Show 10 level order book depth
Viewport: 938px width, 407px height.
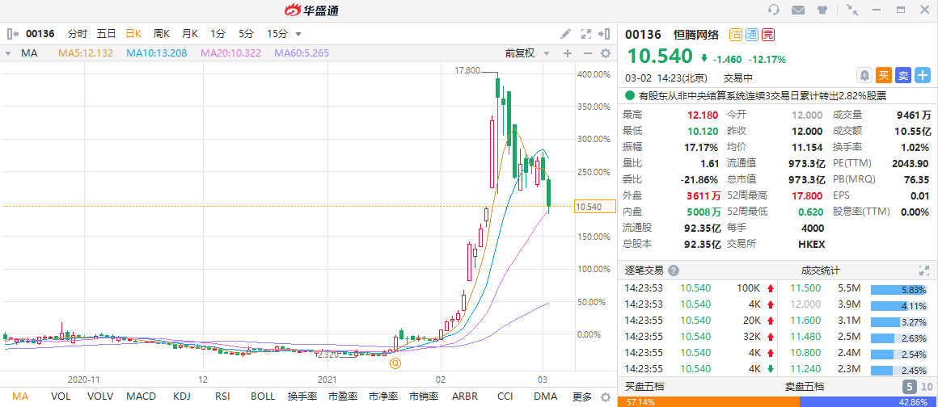927,386
